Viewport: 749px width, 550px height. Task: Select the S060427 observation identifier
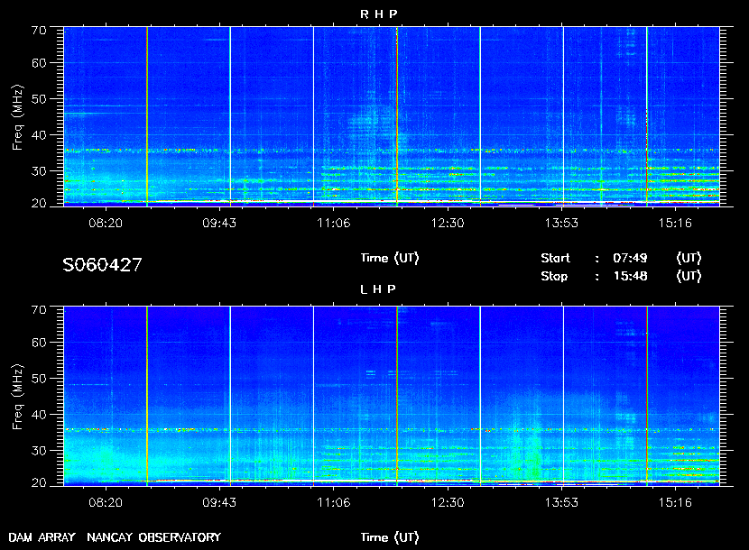(x=102, y=264)
